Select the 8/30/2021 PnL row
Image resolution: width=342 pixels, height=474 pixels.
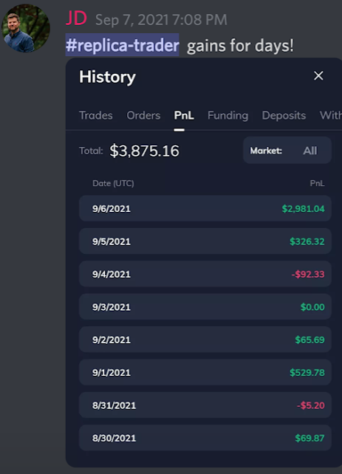(x=205, y=438)
